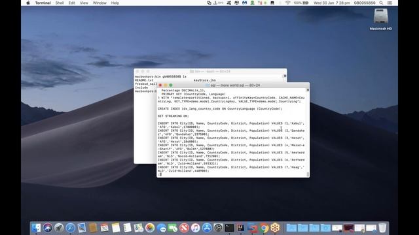Open View menu
Screen dimensions: 419x235
pos(84,3)
